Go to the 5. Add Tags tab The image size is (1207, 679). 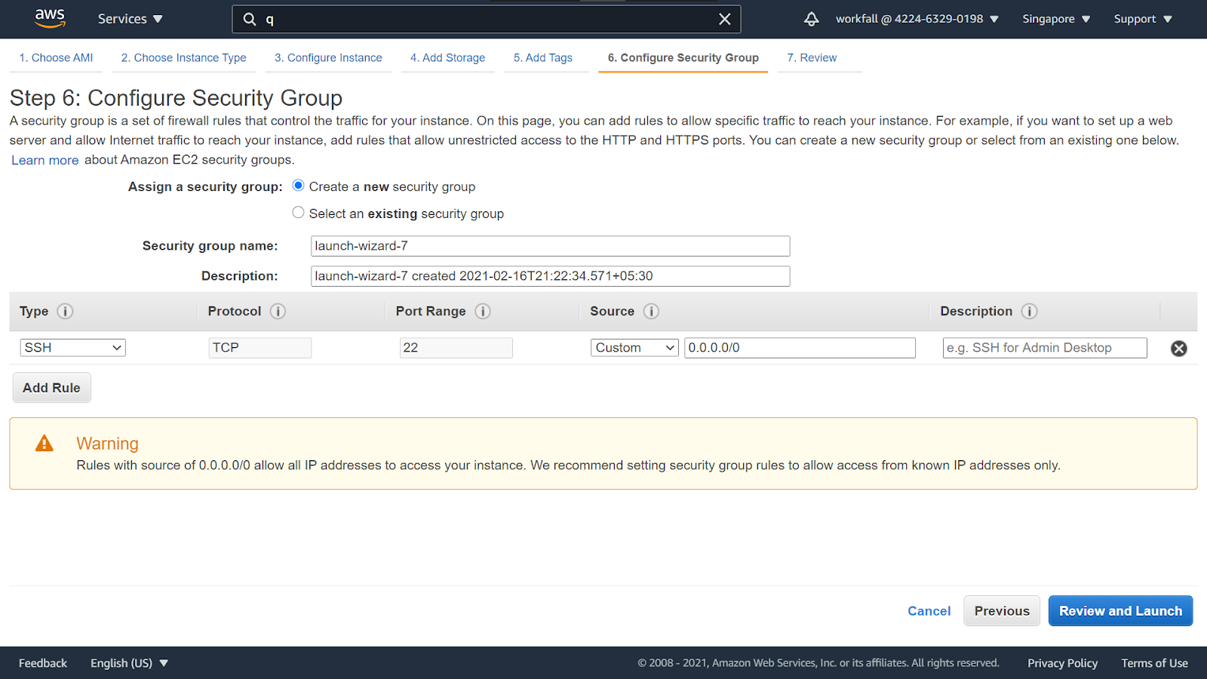(542, 57)
